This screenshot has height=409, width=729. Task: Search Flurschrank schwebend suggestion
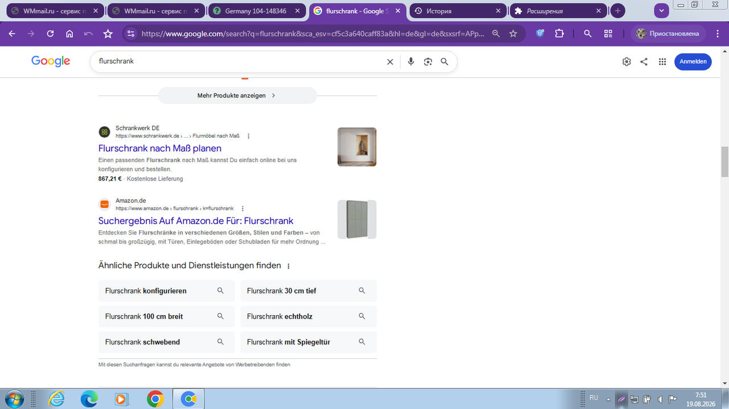coord(166,342)
